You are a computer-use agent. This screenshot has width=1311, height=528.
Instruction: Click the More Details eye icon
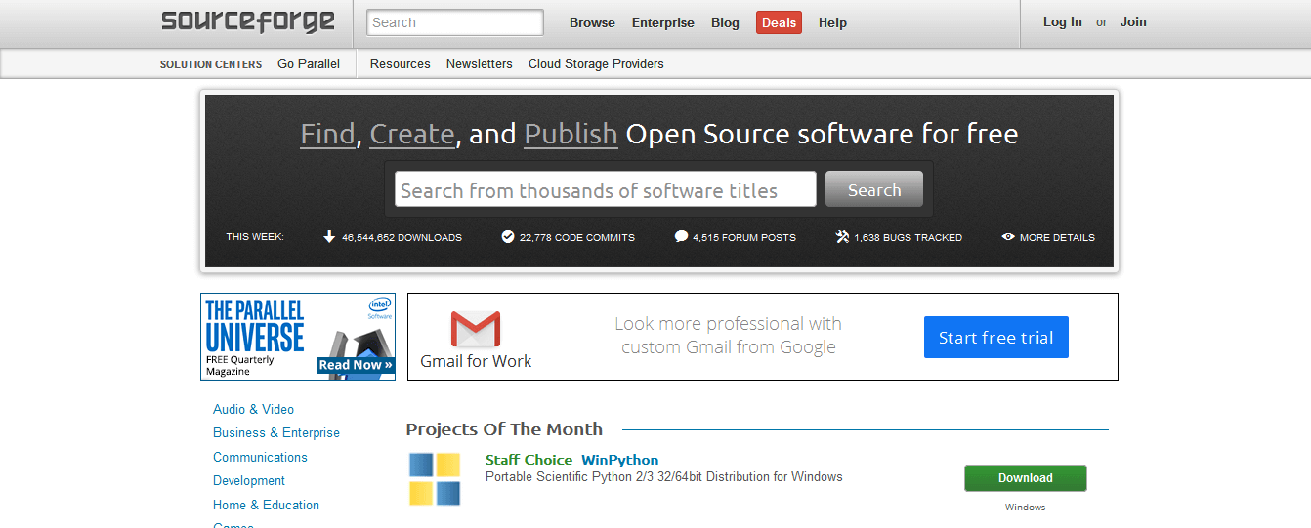[1008, 236]
